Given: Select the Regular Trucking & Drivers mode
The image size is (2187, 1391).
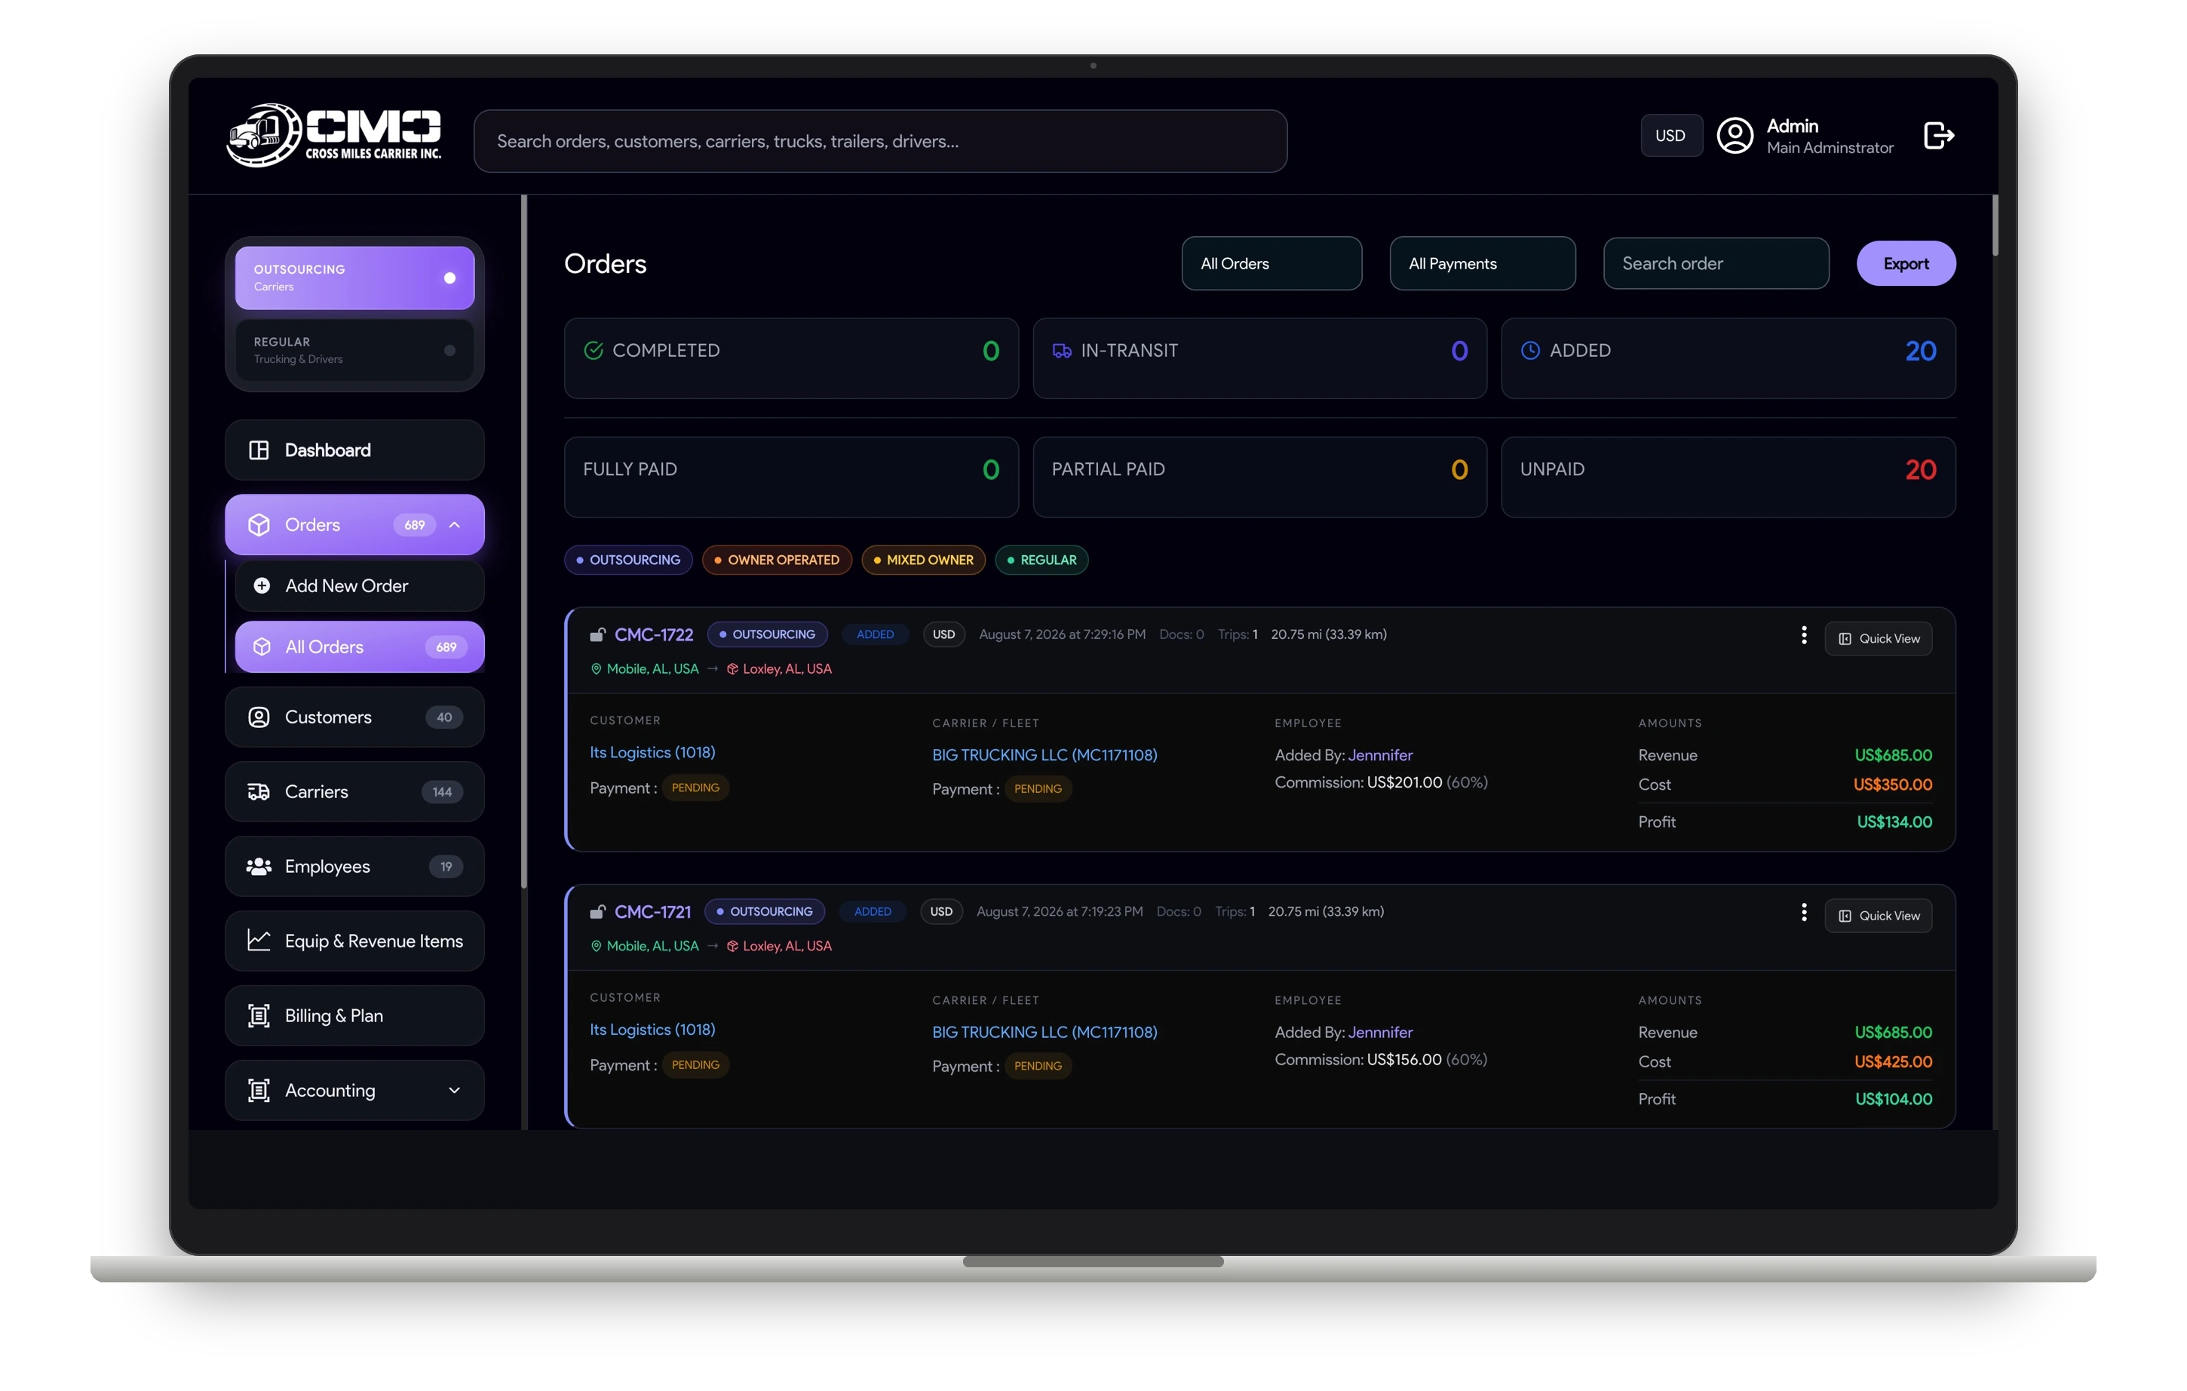Looking at the screenshot, I should pyautogui.click(x=354, y=350).
